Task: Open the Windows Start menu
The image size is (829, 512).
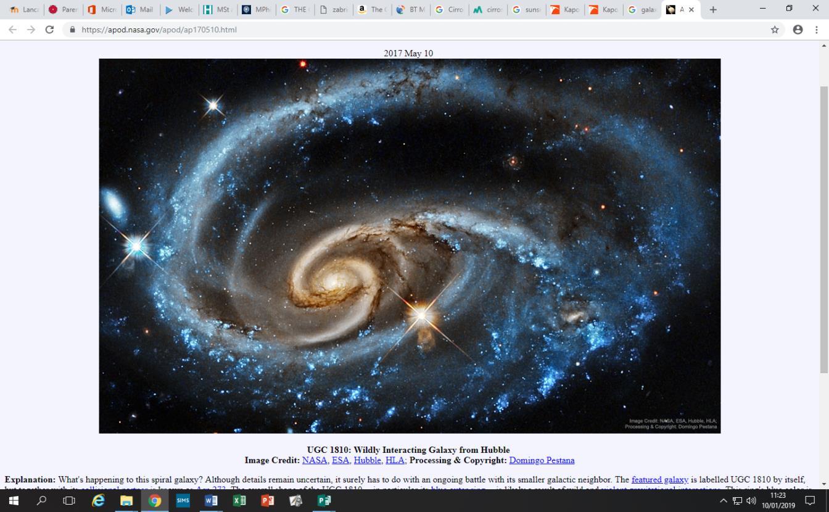Action: [x=14, y=500]
